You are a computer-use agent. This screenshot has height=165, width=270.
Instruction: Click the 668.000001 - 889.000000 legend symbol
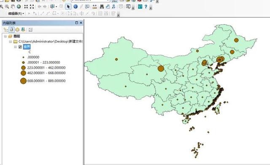pyautogui.click(x=24, y=81)
